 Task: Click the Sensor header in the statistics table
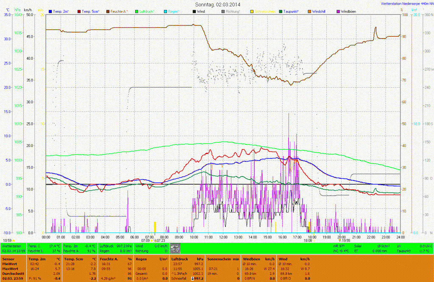pos(8,258)
